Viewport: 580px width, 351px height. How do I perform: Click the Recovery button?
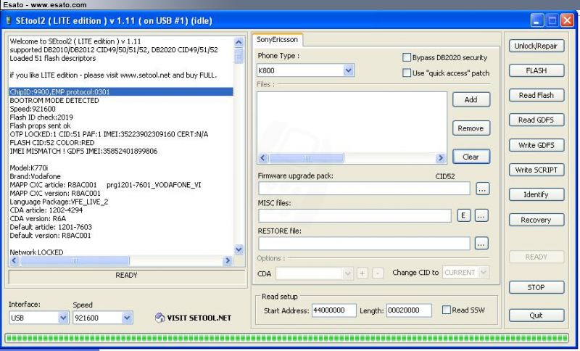tap(536, 220)
